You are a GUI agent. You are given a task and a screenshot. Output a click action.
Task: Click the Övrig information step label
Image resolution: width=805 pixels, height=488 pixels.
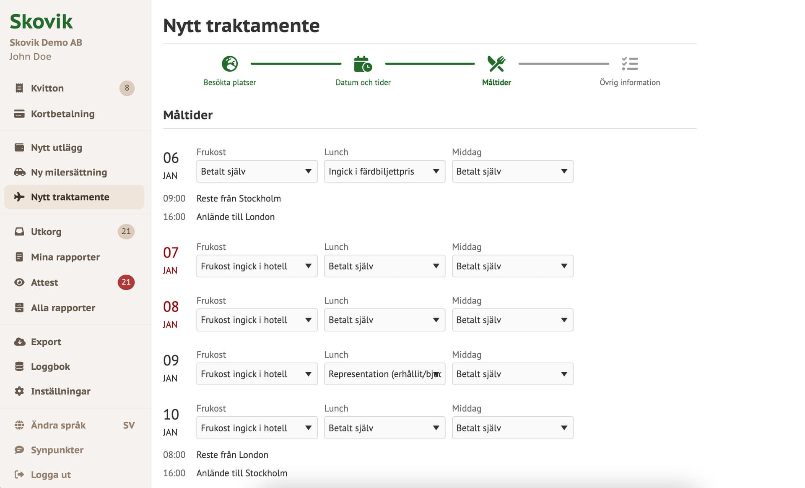[630, 83]
